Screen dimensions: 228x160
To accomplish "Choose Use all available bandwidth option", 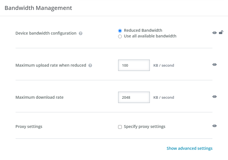I will [x=120, y=36].
